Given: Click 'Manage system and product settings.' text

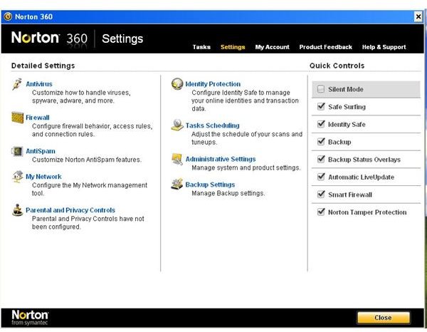Looking at the screenshot, I should [x=246, y=167].
